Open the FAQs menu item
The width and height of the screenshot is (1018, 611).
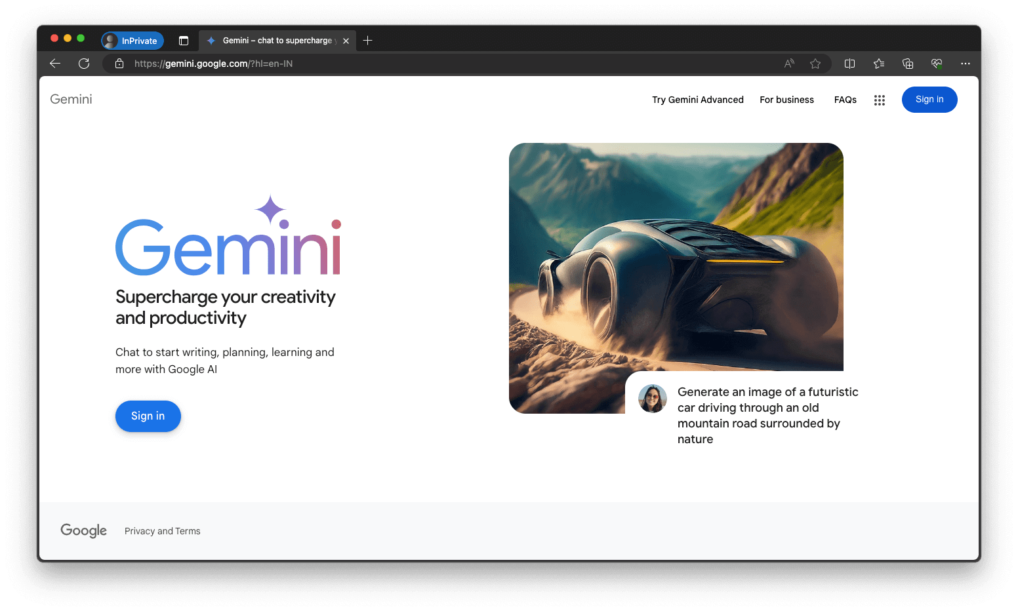point(845,100)
